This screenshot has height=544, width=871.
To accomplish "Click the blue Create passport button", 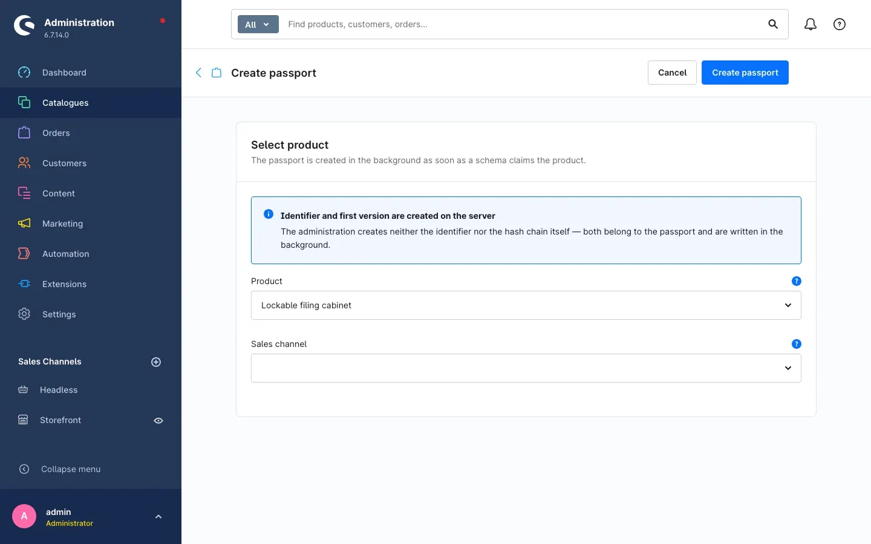I will (745, 73).
